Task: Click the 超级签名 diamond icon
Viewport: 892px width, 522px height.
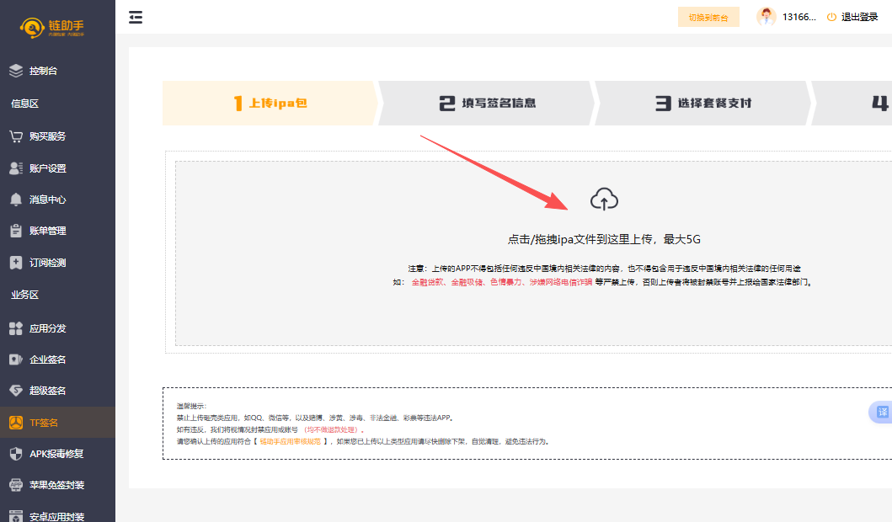Action: [16, 391]
